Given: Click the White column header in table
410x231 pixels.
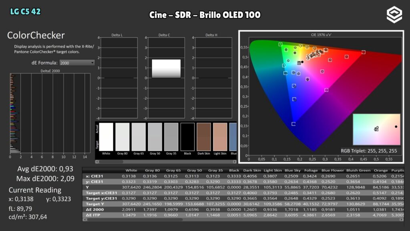Looking at the screenshot, I should pyautogui.click(x=131, y=170).
